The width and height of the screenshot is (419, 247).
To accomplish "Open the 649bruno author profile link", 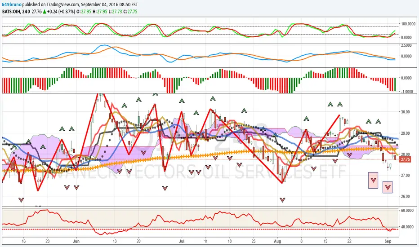I will pyautogui.click(x=12, y=5).
